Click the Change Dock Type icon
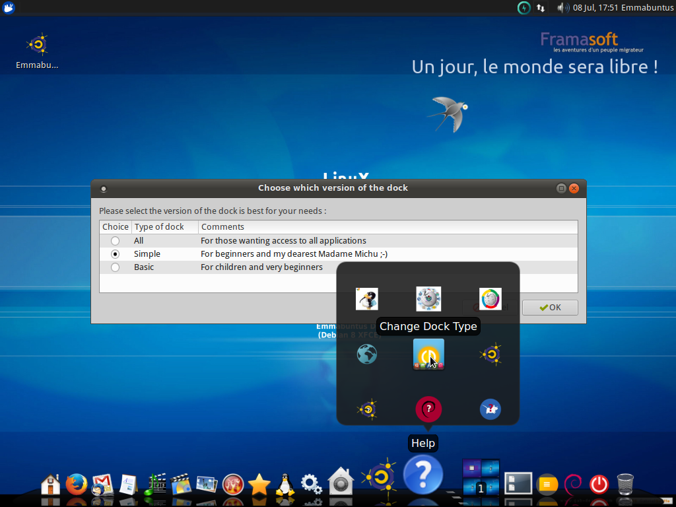 coord(428,354)
